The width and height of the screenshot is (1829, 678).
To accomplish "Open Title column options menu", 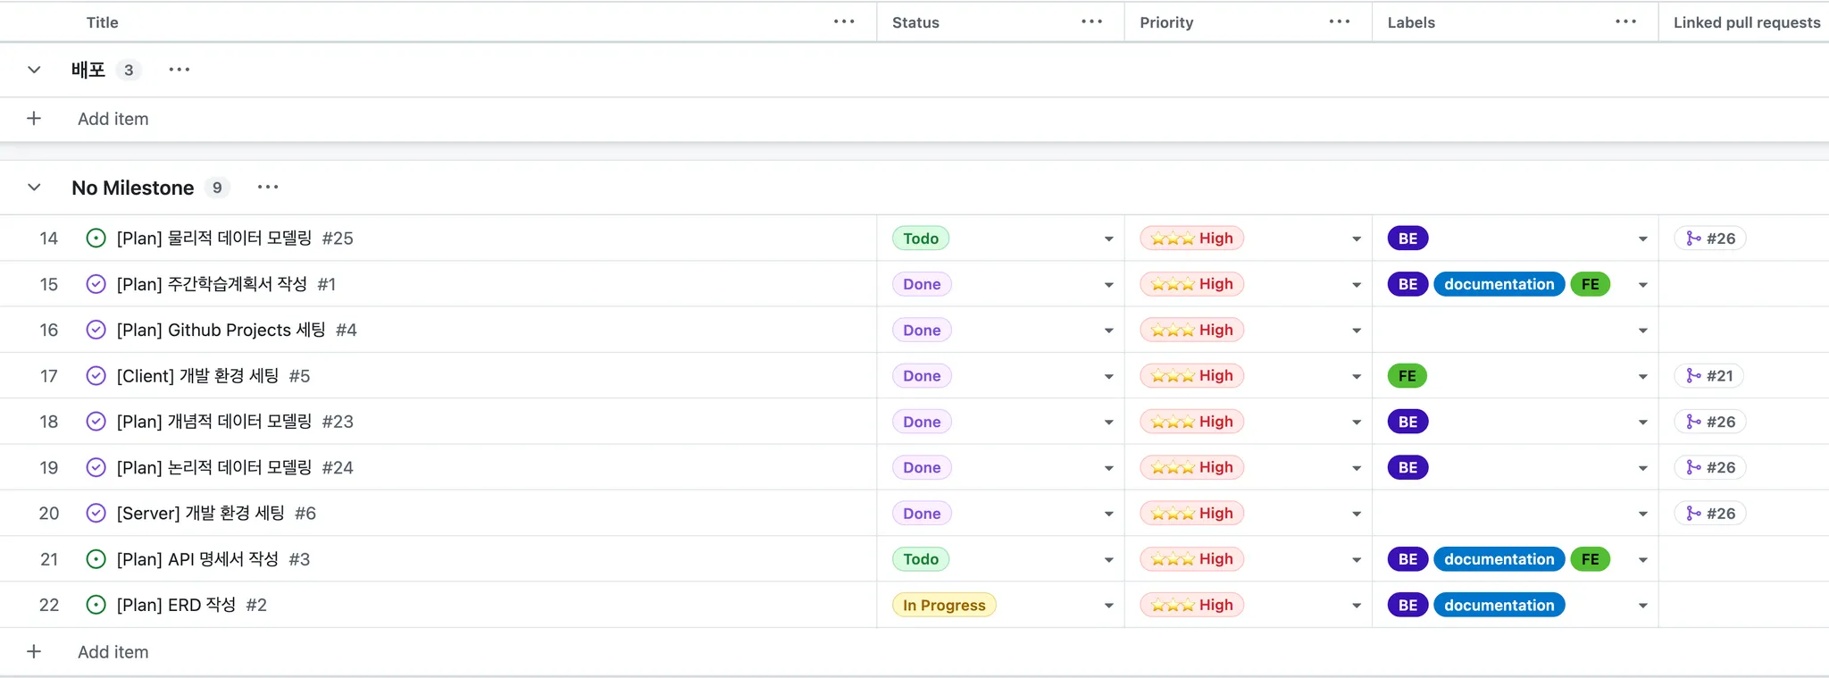I will (844, 22).
